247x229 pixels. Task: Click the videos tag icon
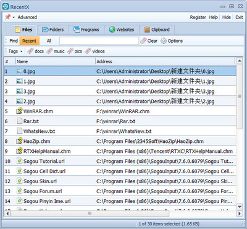click(88, 51)
